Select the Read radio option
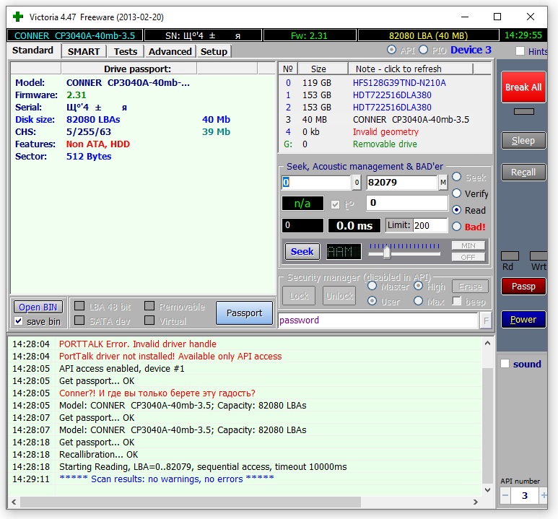 (456, 210)
